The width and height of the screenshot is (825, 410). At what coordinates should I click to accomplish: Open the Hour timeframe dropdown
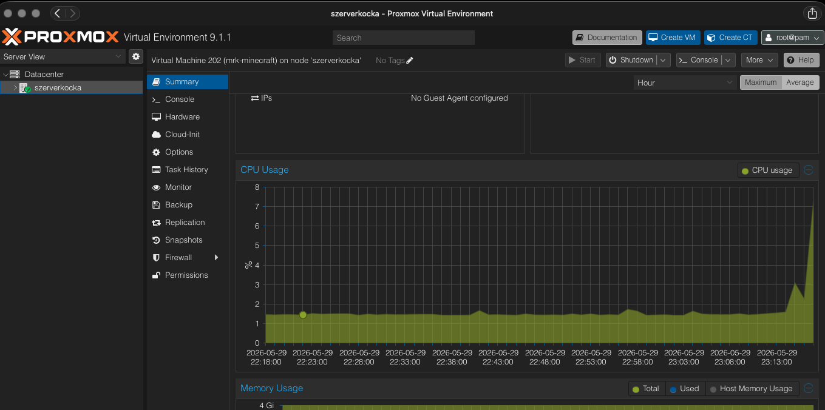(x=685, y=82)
